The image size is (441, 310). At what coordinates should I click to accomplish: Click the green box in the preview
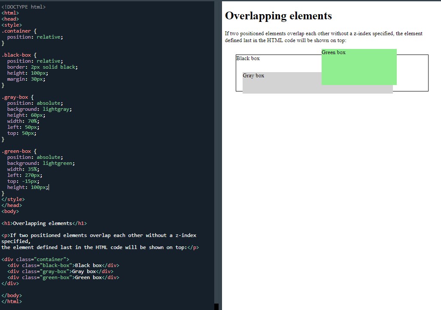coord(359,69)
